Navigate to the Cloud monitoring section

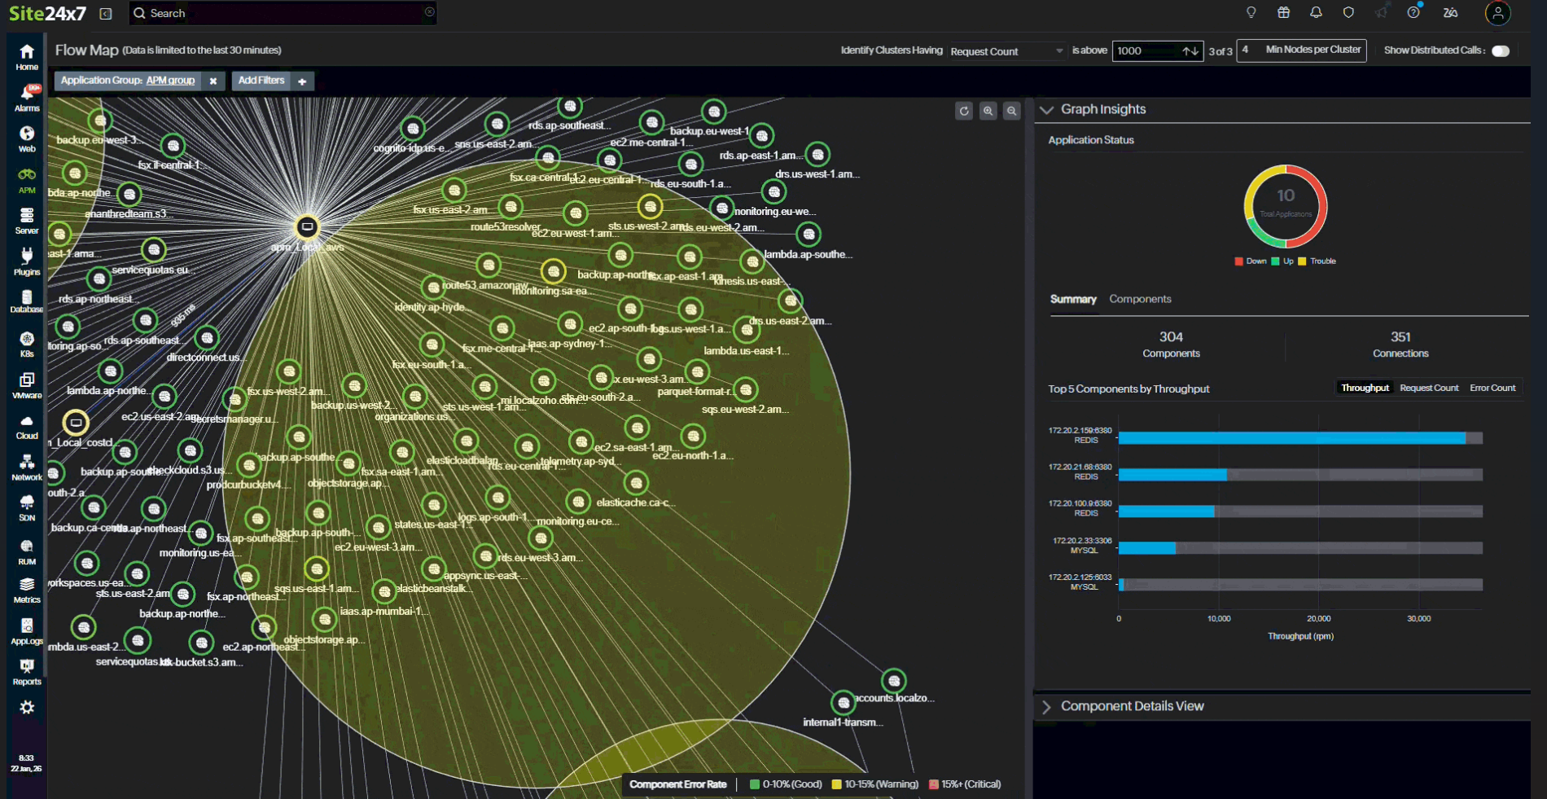tap(26, 424)
